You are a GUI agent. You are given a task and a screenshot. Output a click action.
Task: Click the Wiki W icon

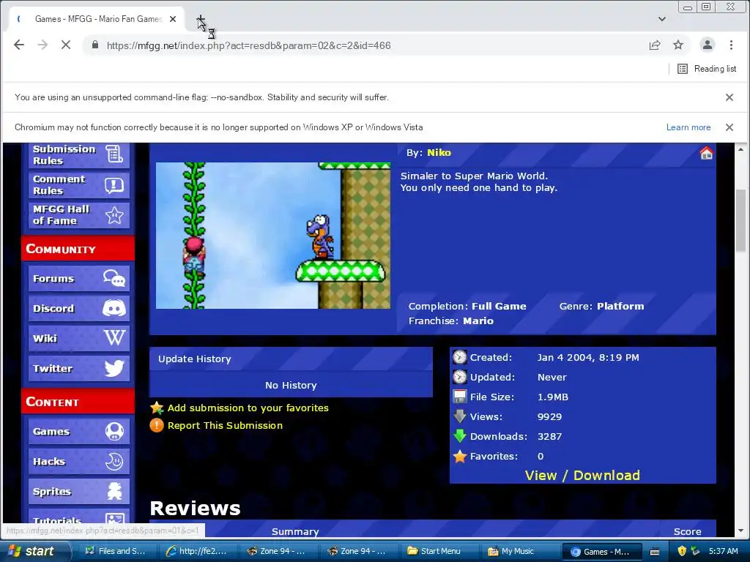pyautogui.click(x=114, y=338)
